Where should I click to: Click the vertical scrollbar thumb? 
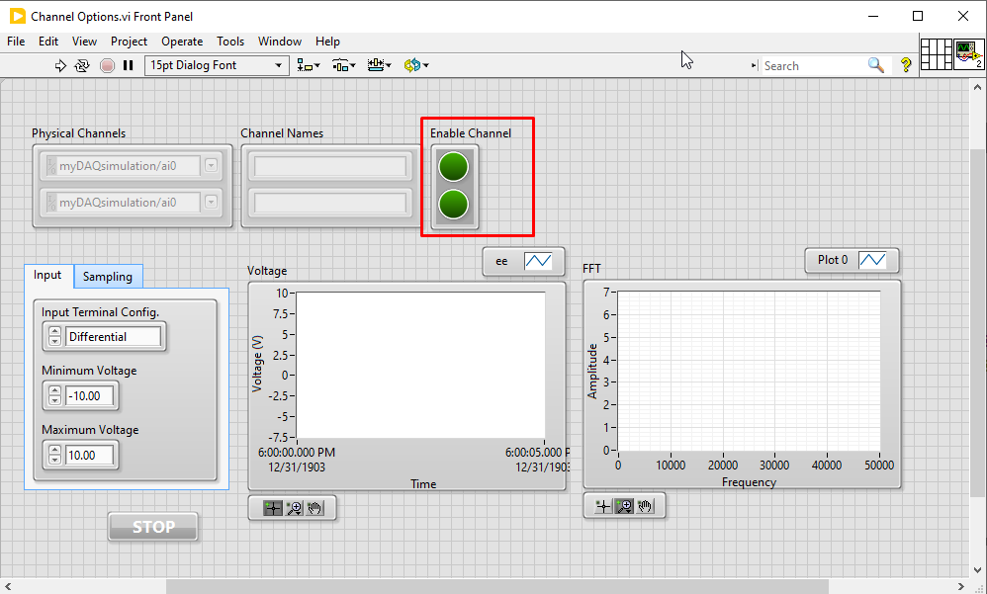pos(977,323)
